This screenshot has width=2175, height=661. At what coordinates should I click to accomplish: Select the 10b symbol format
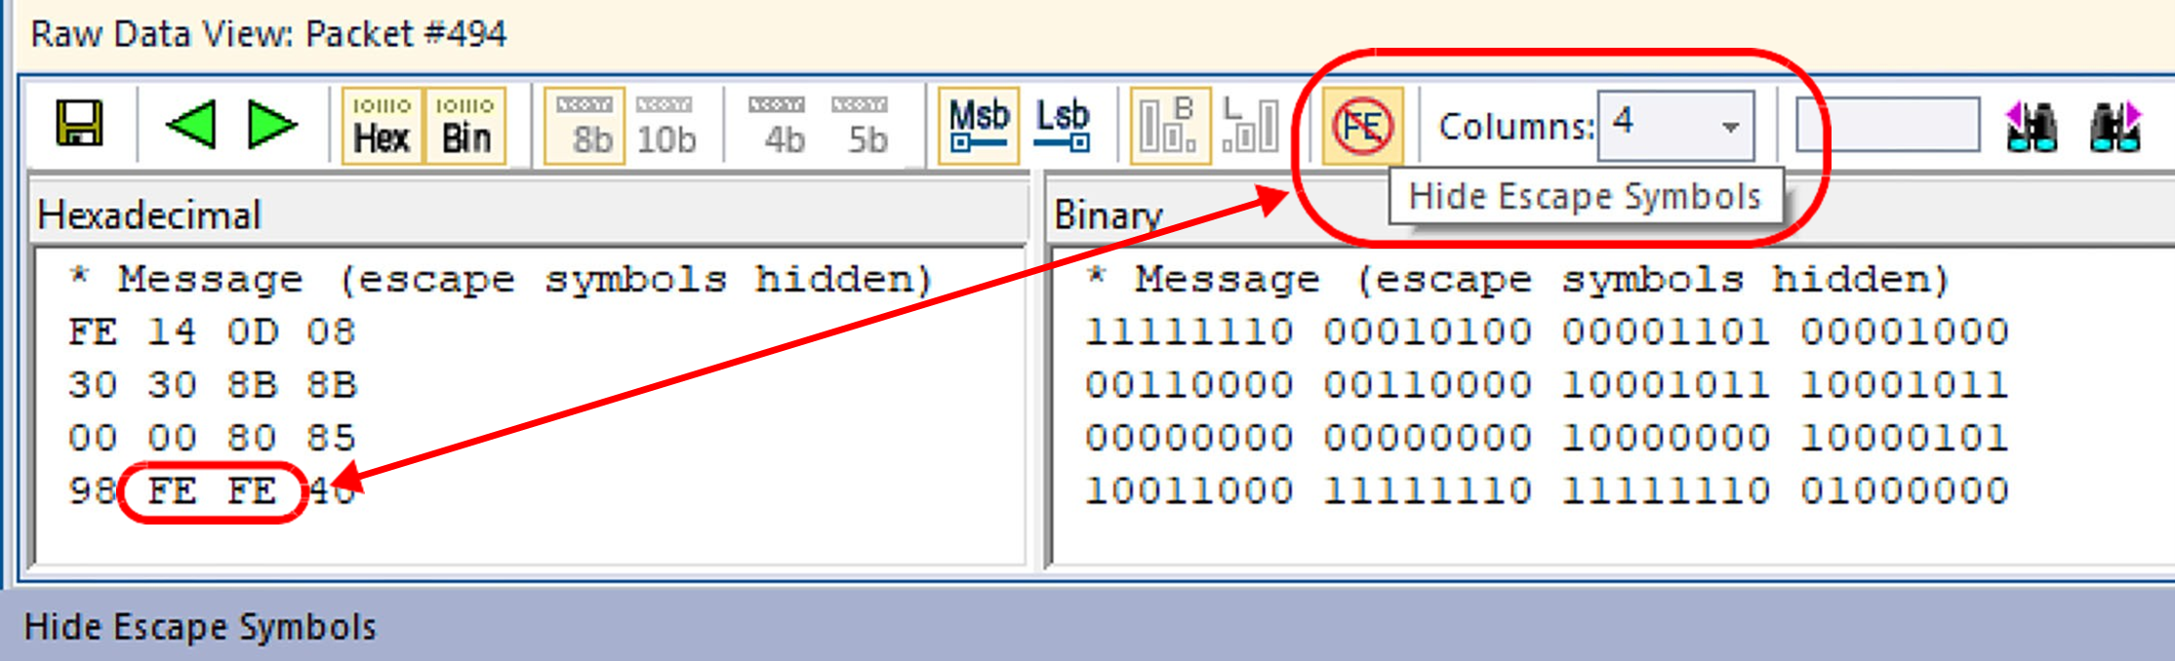click(x=666, y=126)
